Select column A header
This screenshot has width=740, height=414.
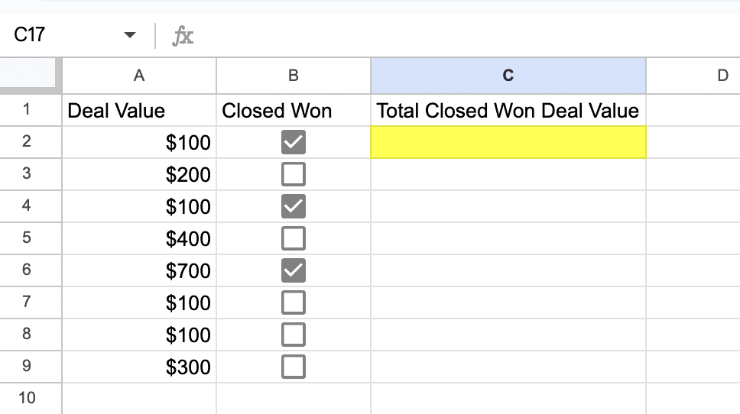click(139, 75)
